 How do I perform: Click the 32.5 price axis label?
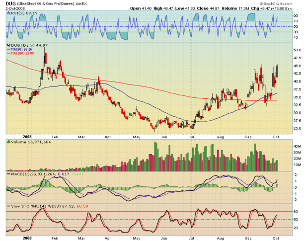click(297, 105)
